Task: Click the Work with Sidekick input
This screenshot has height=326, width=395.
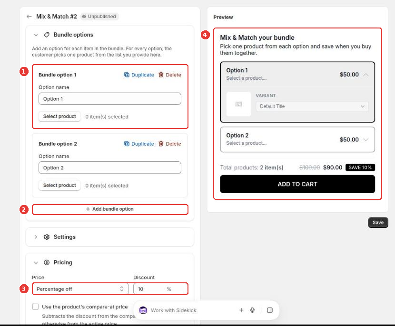Action: (x=174, y=310)
